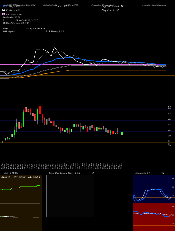Screen dimensions: 175x231
Task: Click the magenta 200 Day legend swatch
Action: point(3,14)
